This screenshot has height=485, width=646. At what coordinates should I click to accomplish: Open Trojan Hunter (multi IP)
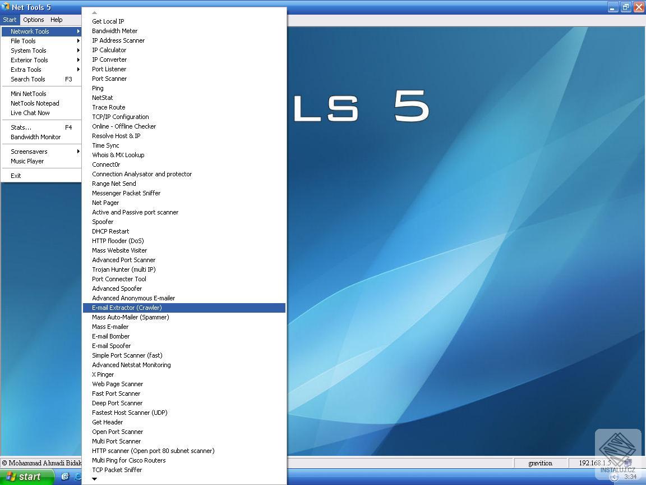pos(184,269)
